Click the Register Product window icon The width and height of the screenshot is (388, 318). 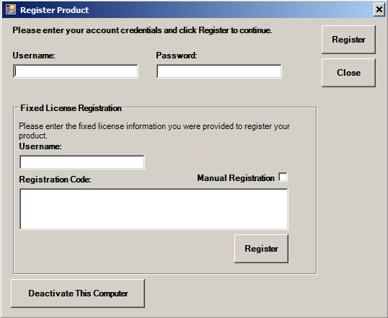pyautogui.click(x=11, y=9)
